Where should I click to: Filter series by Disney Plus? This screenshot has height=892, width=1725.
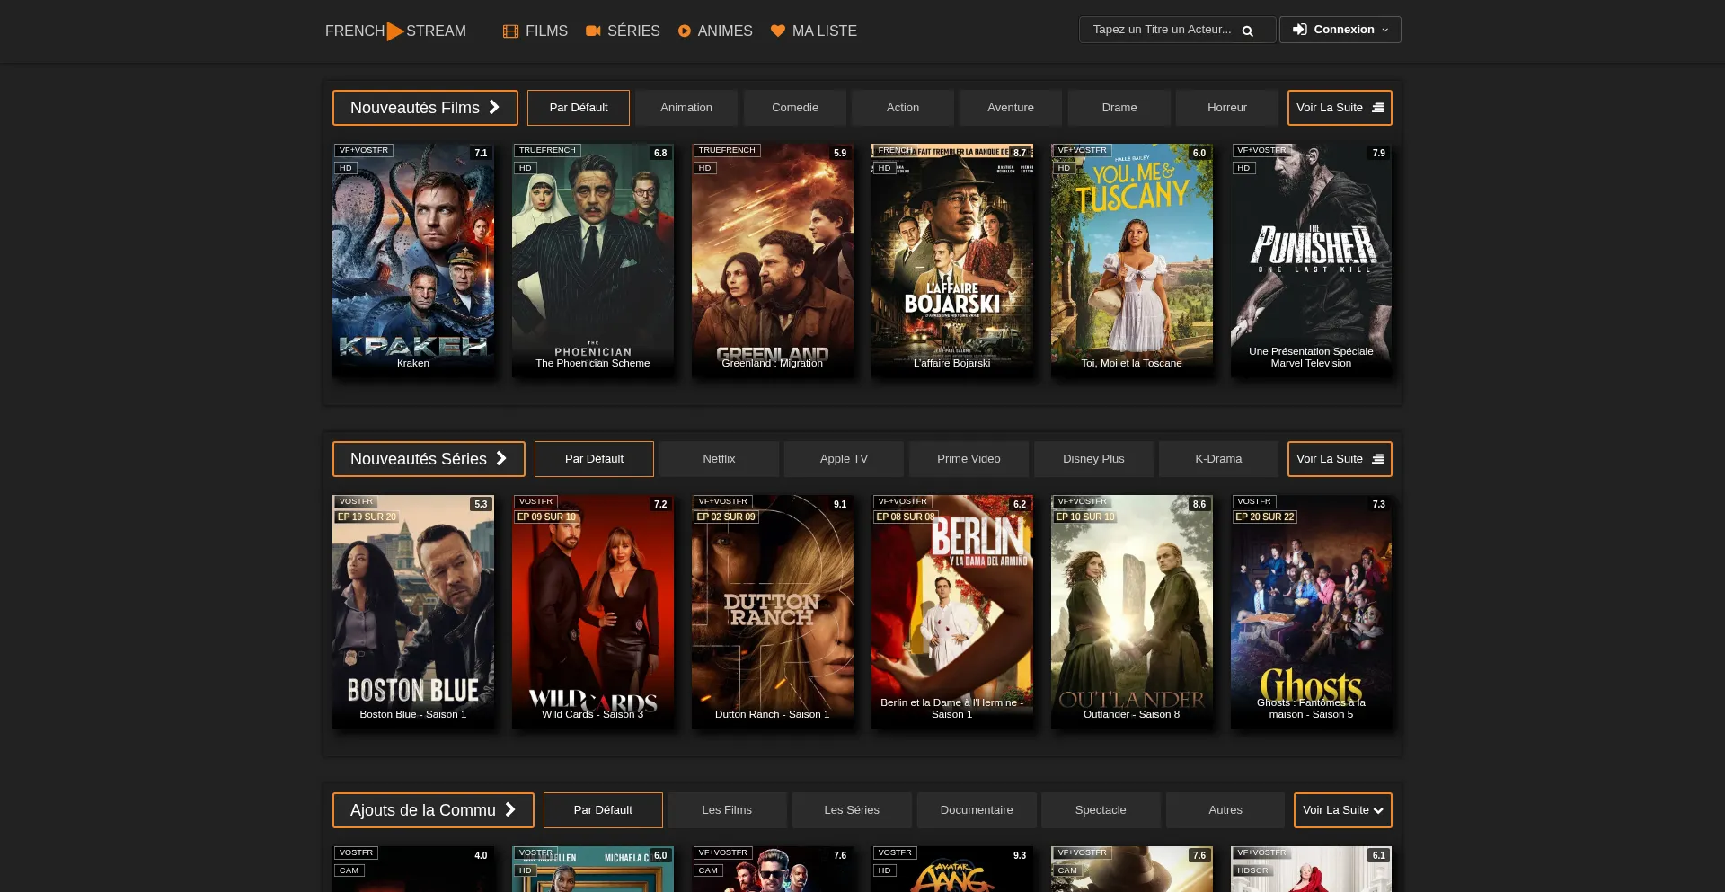click(x=1093, y=459)
